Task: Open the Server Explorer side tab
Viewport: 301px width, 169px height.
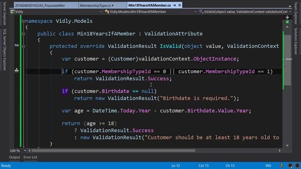Action: pyautogui.click(x=4, y=14)
